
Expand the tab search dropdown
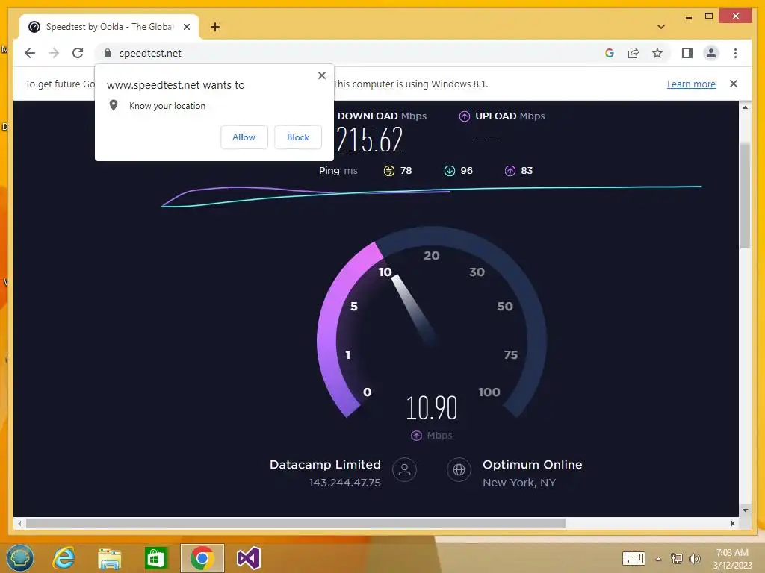[661, 27]
